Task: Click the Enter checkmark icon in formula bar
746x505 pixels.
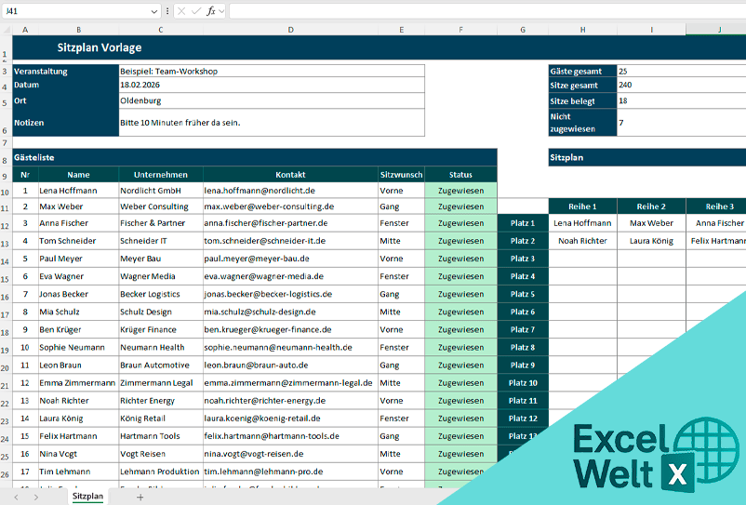Action: 195,11
